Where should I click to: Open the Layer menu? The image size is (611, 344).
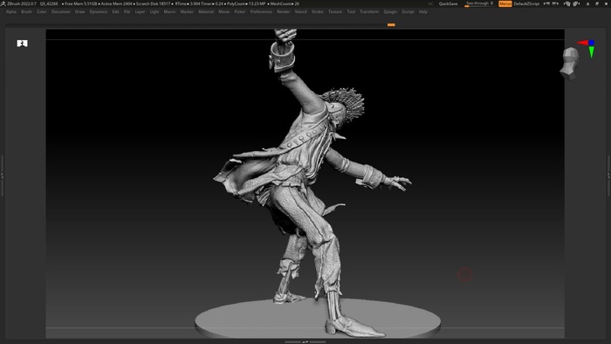pos(140,11)
